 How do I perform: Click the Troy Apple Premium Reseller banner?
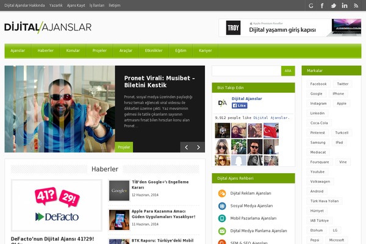point(290,28)
